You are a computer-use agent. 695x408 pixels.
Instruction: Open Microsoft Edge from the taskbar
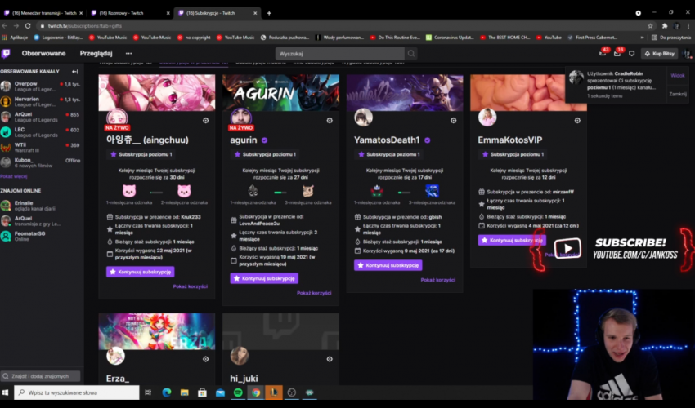pyautogui.click(x=167, y=392)
